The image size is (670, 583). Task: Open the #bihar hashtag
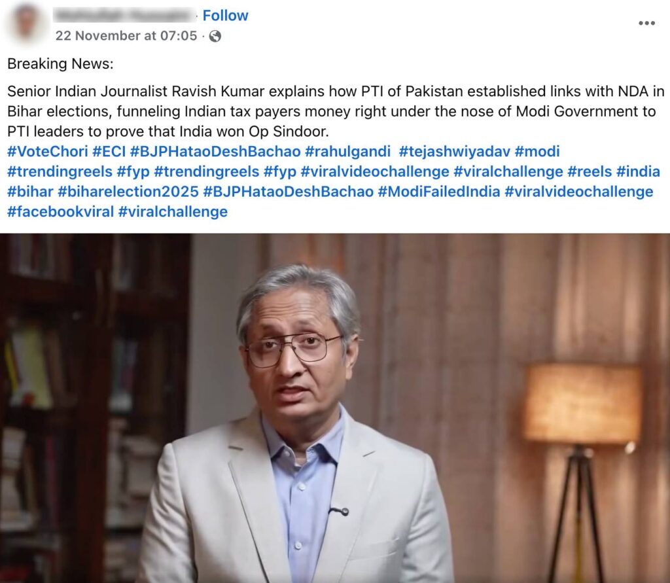click(30, 192)
